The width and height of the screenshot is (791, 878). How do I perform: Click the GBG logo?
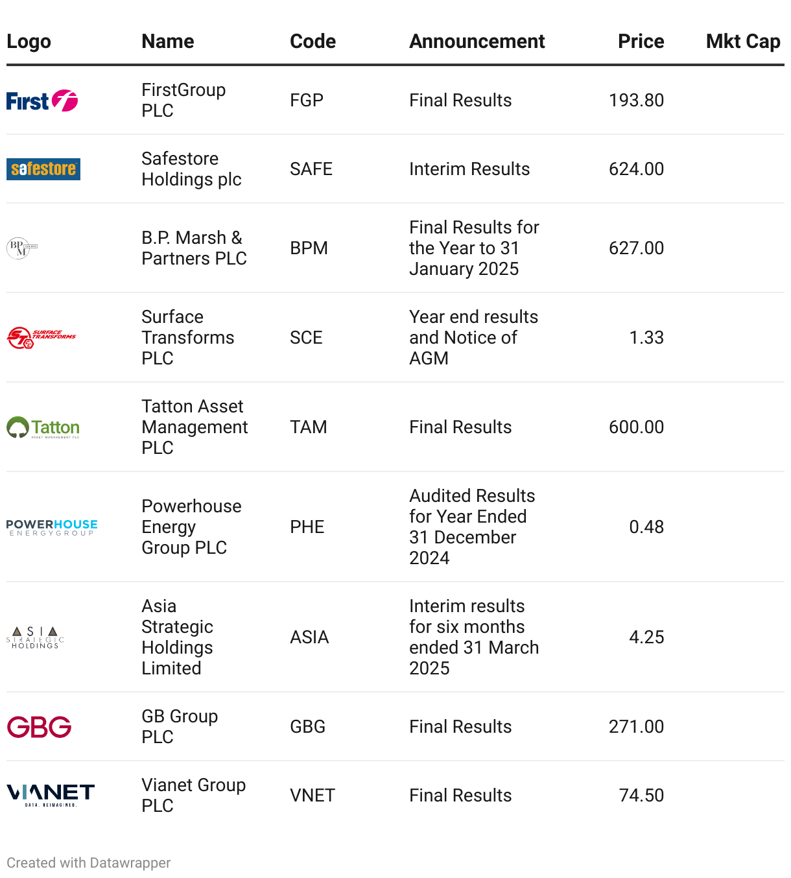point(40,727)
